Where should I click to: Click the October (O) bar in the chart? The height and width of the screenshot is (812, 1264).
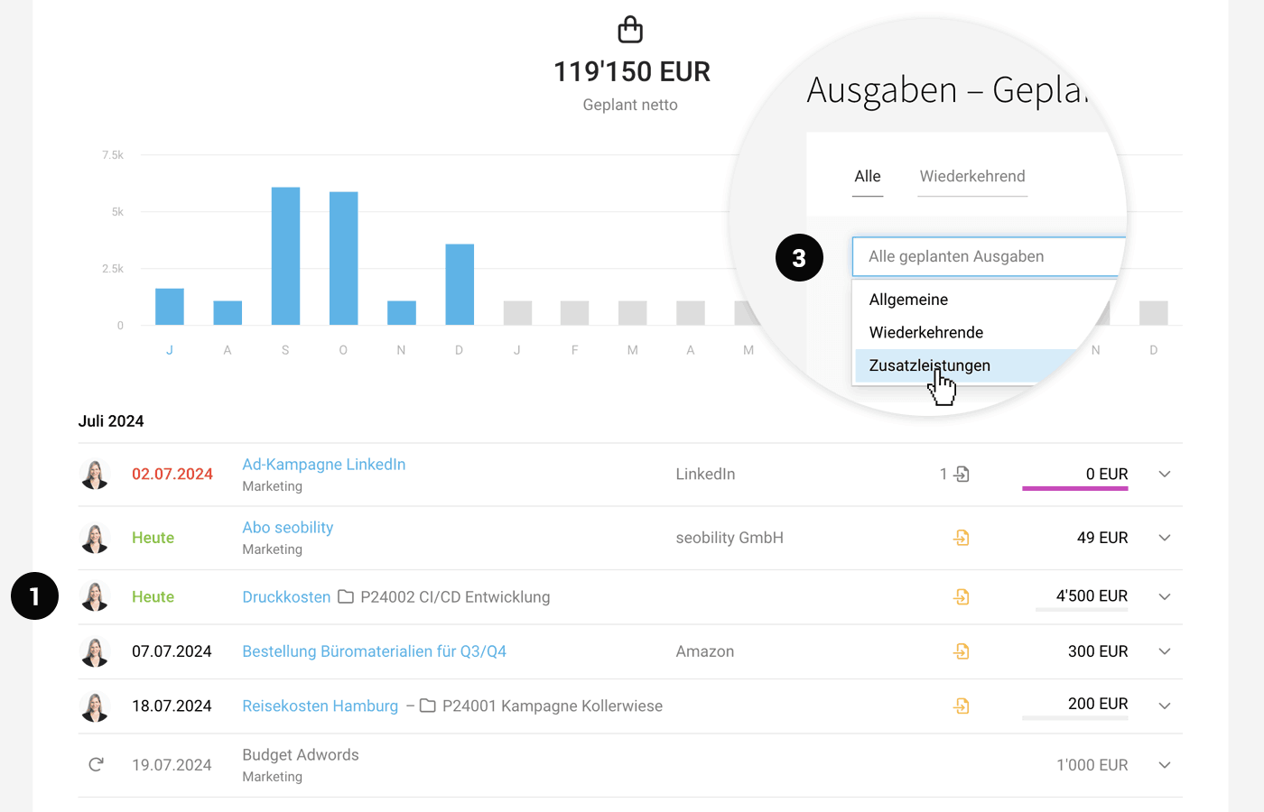(343, 258)
